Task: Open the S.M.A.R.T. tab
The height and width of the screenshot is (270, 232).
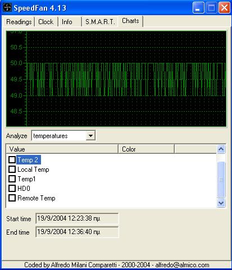Action: click(100, 22)
